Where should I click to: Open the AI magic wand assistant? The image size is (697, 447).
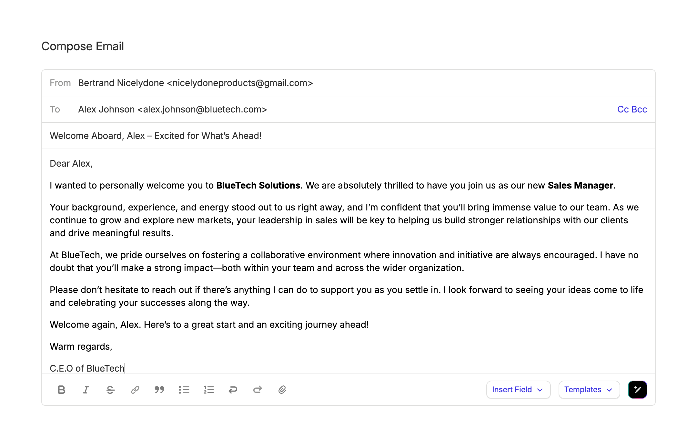[637, 390]
